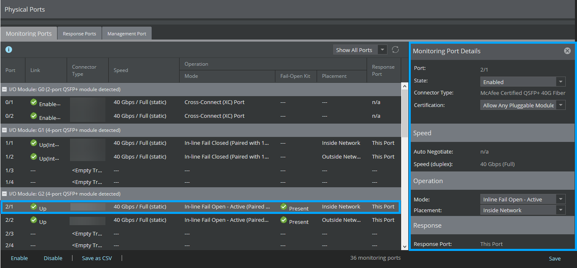
Task: Open the State dropdown set to Enabled
Action: [523, 82]
